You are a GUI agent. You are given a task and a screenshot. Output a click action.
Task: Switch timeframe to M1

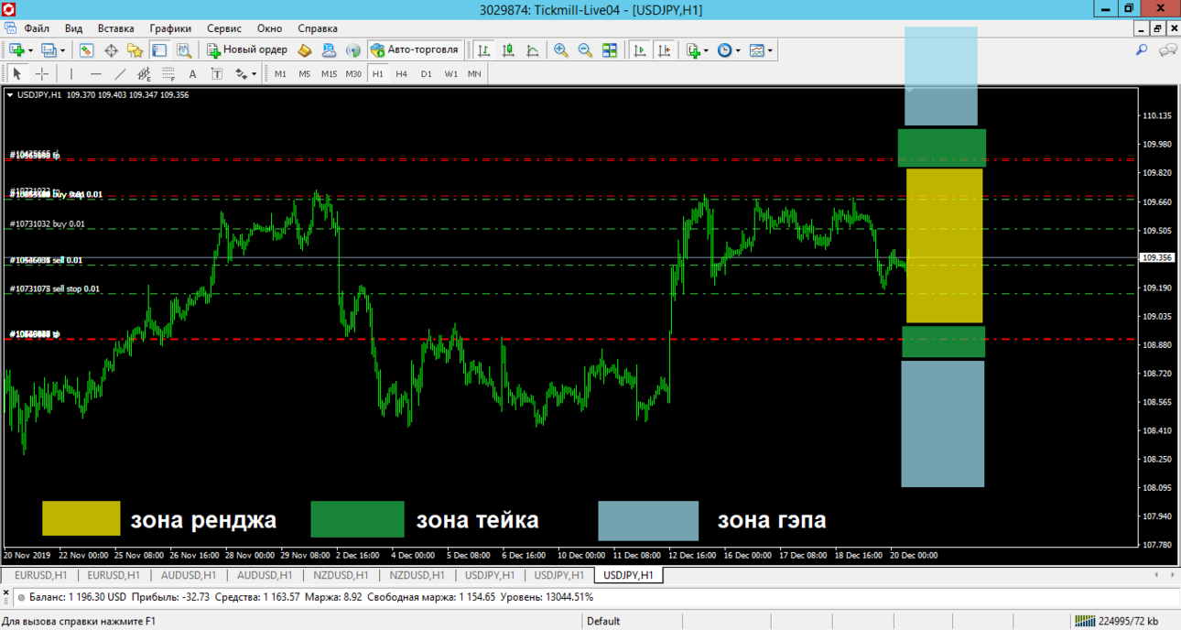click(280, 74)
